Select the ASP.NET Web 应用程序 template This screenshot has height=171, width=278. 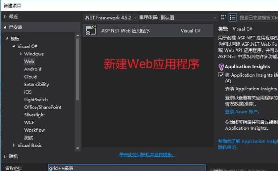(148, 31)
